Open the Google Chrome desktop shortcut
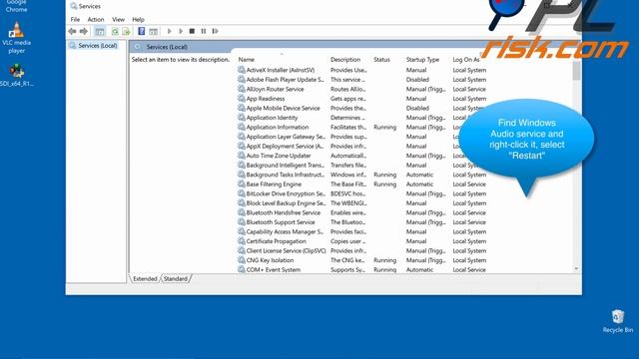The width and height of the screenshot is (639, 359). point(16,7)
